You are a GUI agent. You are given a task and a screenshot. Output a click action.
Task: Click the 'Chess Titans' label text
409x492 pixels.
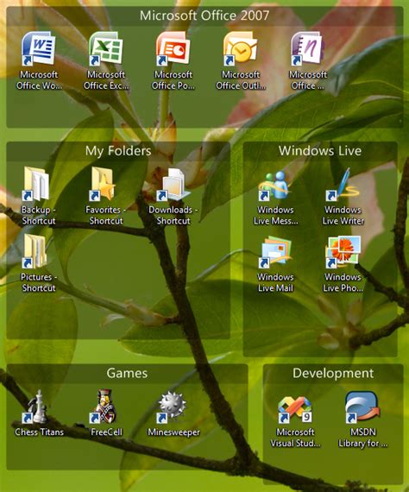(39, 432)
